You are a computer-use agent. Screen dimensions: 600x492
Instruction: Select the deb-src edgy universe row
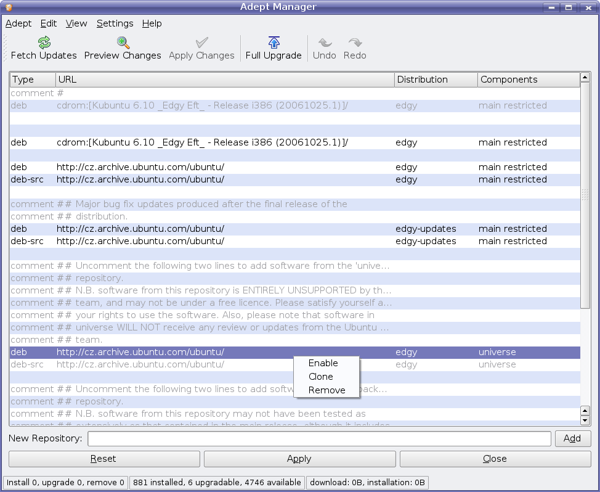tap(295, 364)
